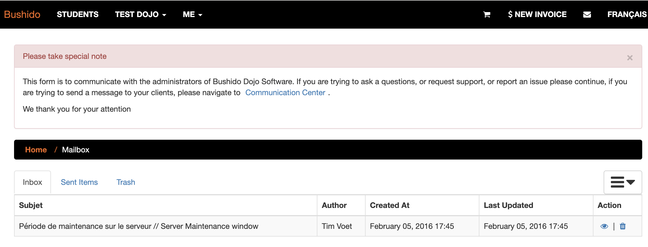Go to STUDENTS page
The width and height of the screenshot is (648, 247).
(x=77, y=15)
